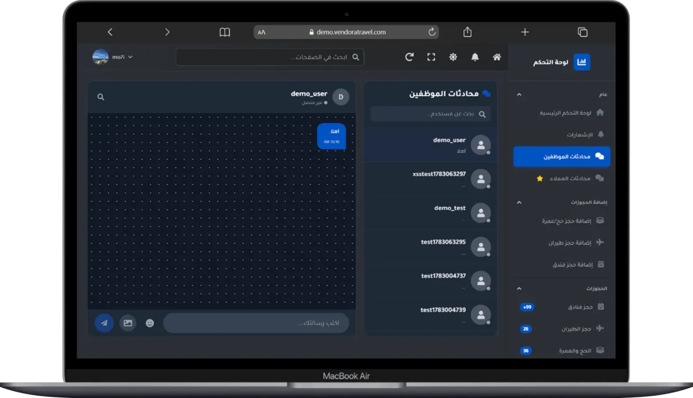The height and width of the screenshot is (398, 693).
Task: Open الحج والعمرة in the sidebar
Action: click(562, 350)
